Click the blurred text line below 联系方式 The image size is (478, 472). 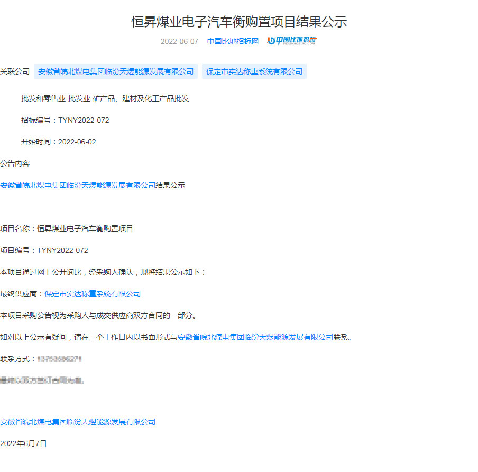pyautogui.click(x=42, y=380)
